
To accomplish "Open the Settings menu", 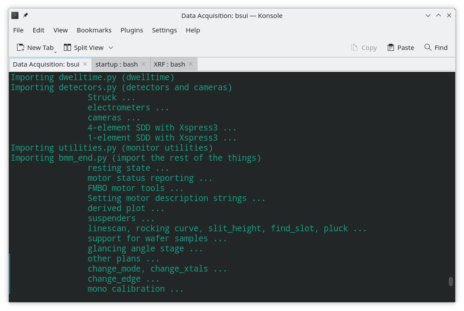I will pos(164,30).
